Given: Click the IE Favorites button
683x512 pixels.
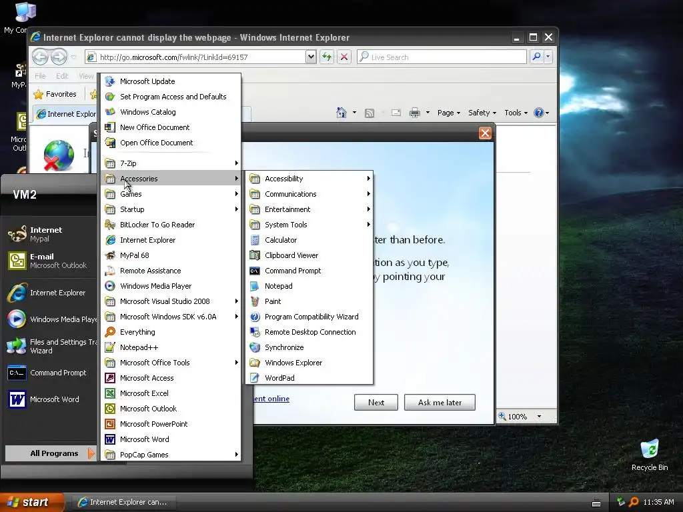Looking at the screenshot, I should [55, 94].
